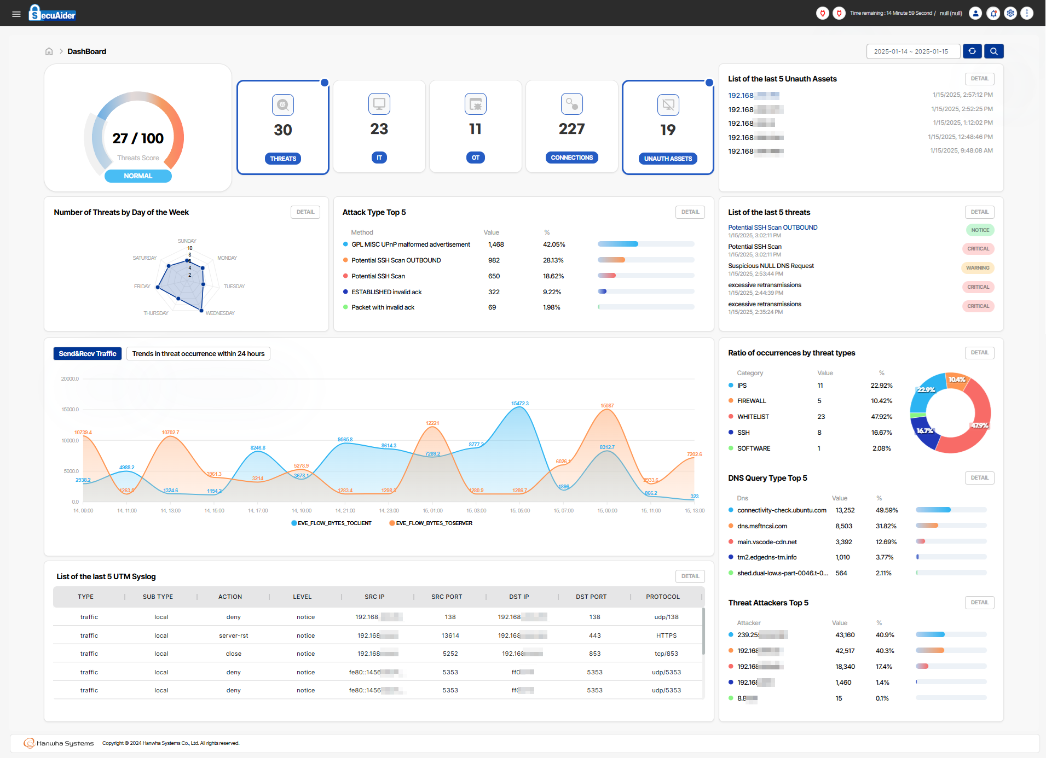Click the magnifier search button
Image resolution: width=1046 pixels, height=758 pixels.
[994, 51]
